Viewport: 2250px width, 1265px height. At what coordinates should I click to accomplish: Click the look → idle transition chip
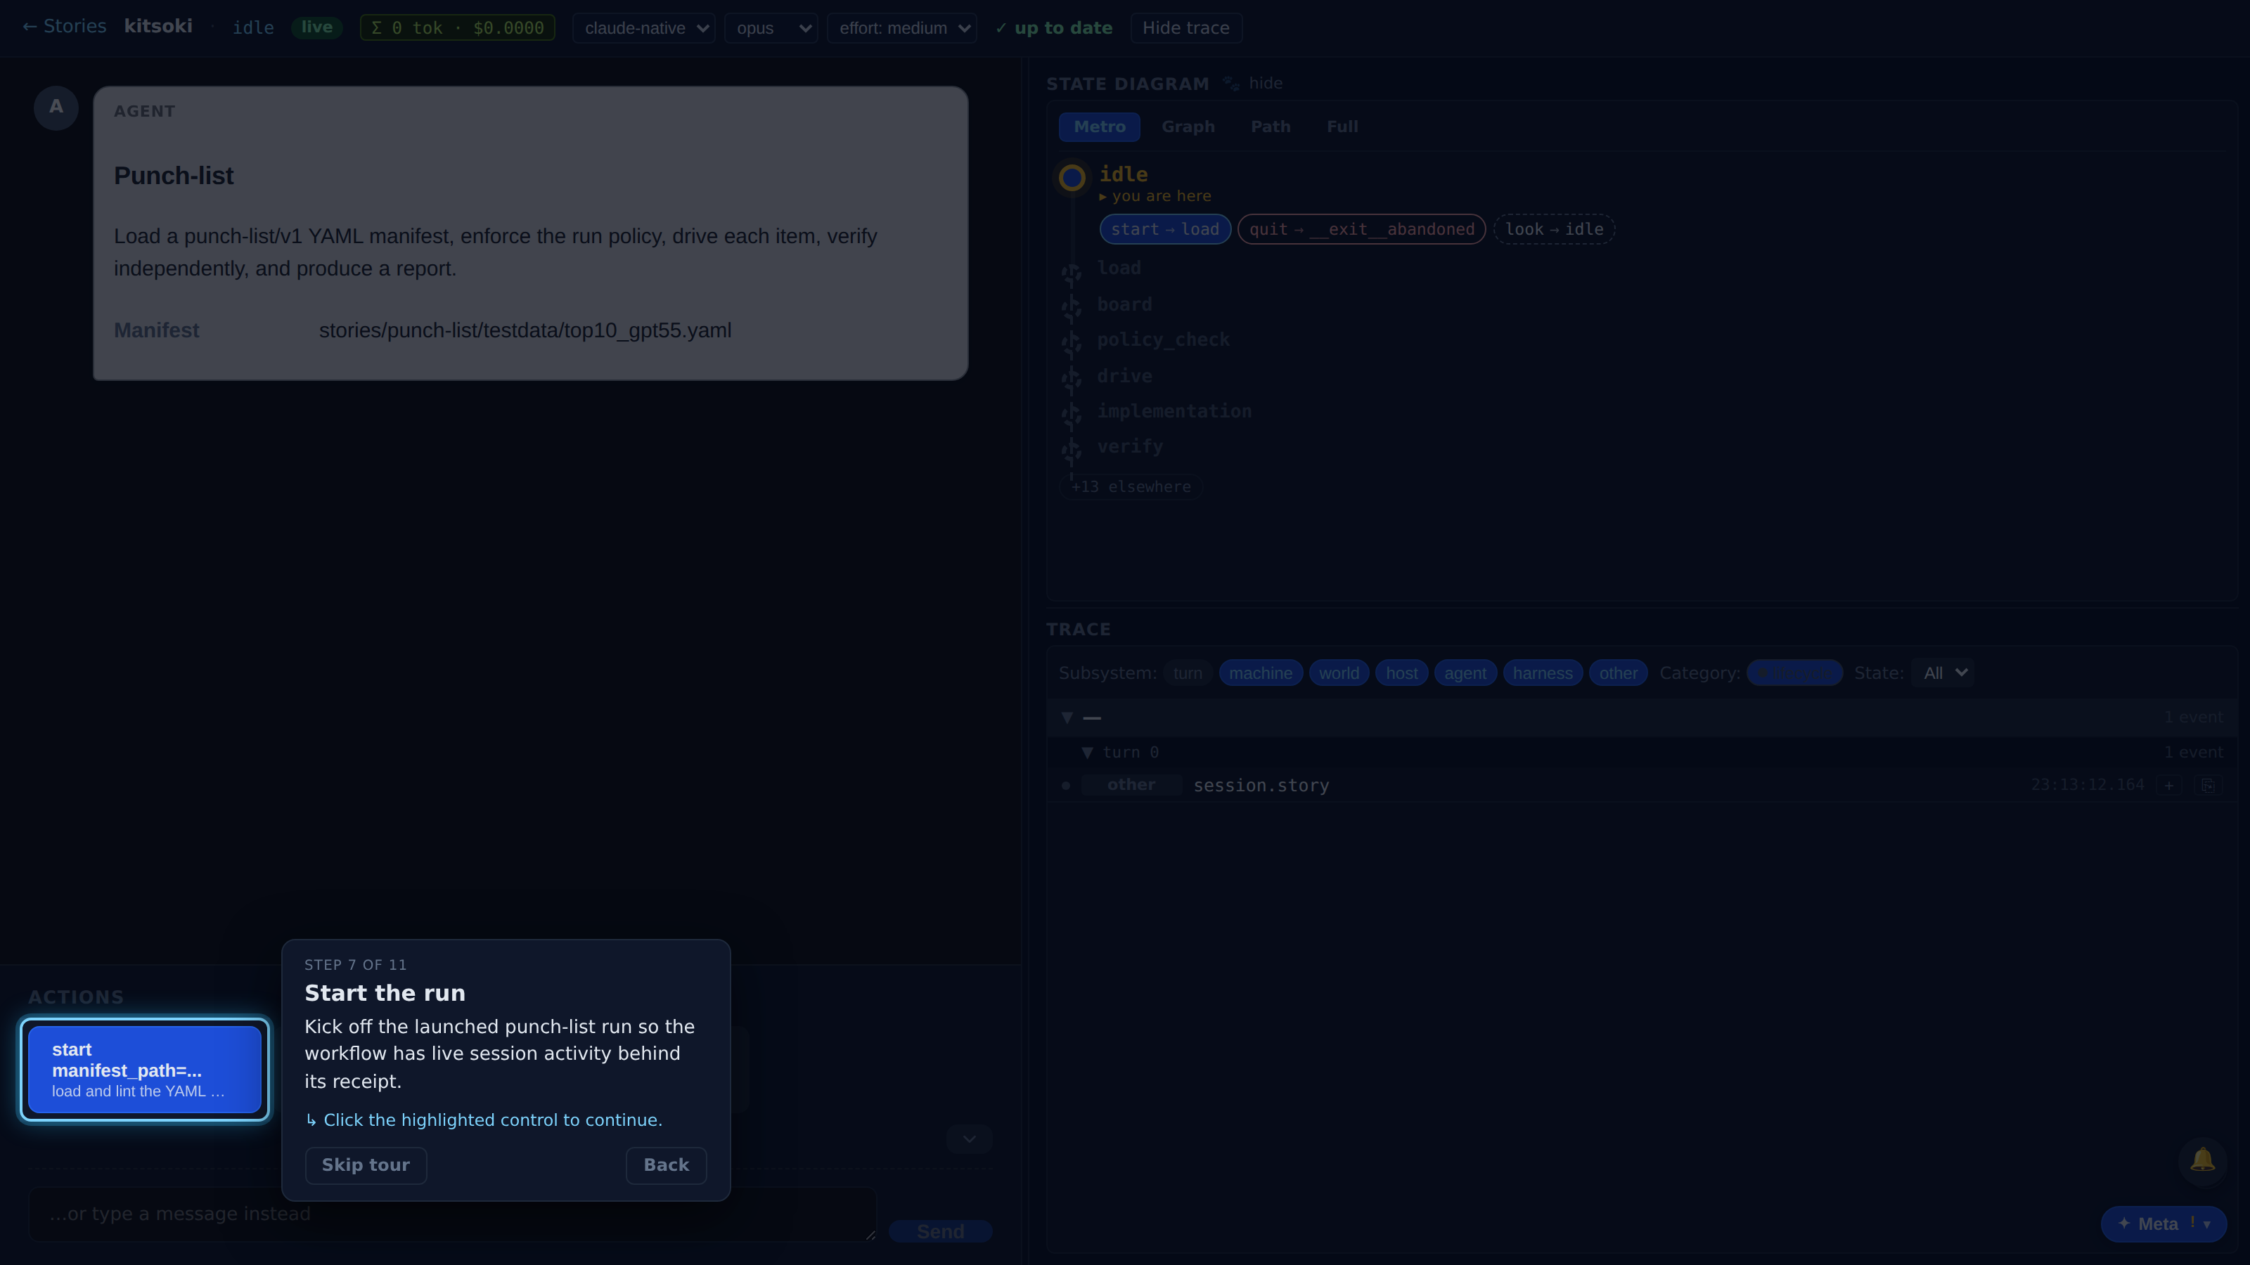(1554, 230)
